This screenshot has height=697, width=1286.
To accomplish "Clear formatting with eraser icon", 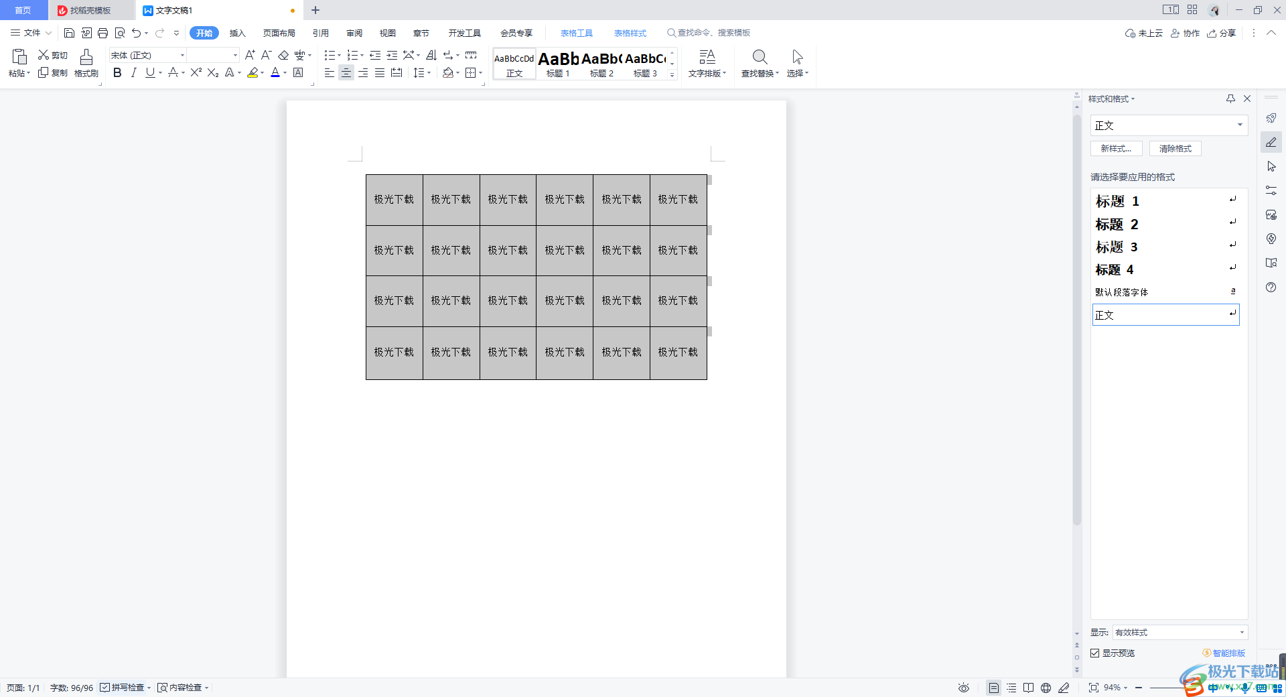I will [283, 55].
